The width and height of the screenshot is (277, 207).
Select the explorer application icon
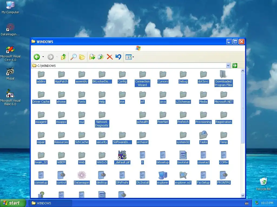pyautogui.click(x=163, y=175)
